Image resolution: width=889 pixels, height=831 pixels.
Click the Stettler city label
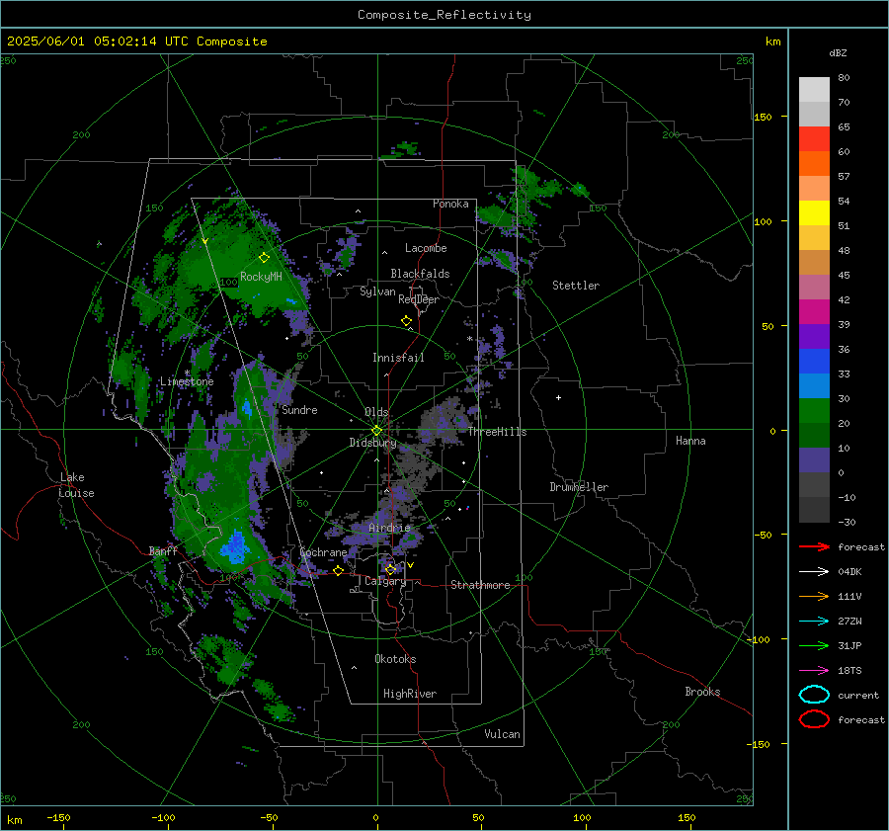click(576, 286)
